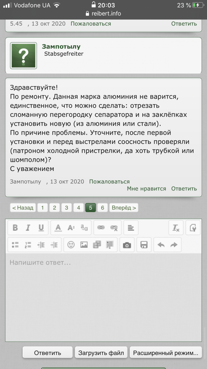This screenshot has height=369, width=207.
Task: Open page 4 of the thread
Action: [79, 208]
